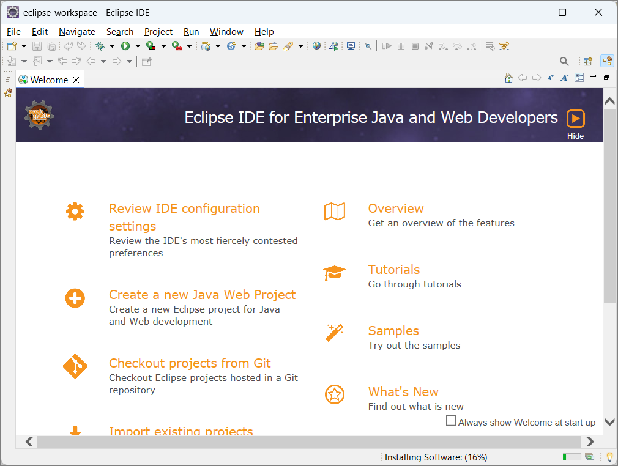Image resolution: width=618 pixels, height=466 pixels.
Task: Click the Step Over icon
Action: click(457, 46)
